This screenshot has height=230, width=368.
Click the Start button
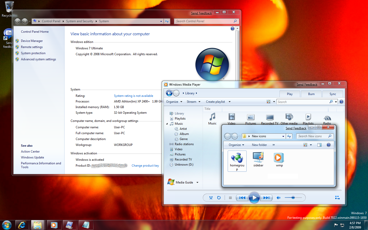pos(7,225)
